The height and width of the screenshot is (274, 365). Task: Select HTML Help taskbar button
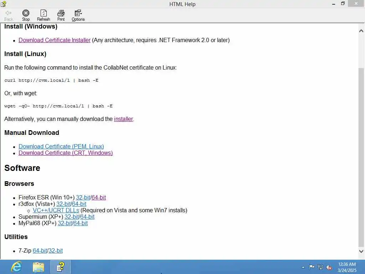(61, 267)
